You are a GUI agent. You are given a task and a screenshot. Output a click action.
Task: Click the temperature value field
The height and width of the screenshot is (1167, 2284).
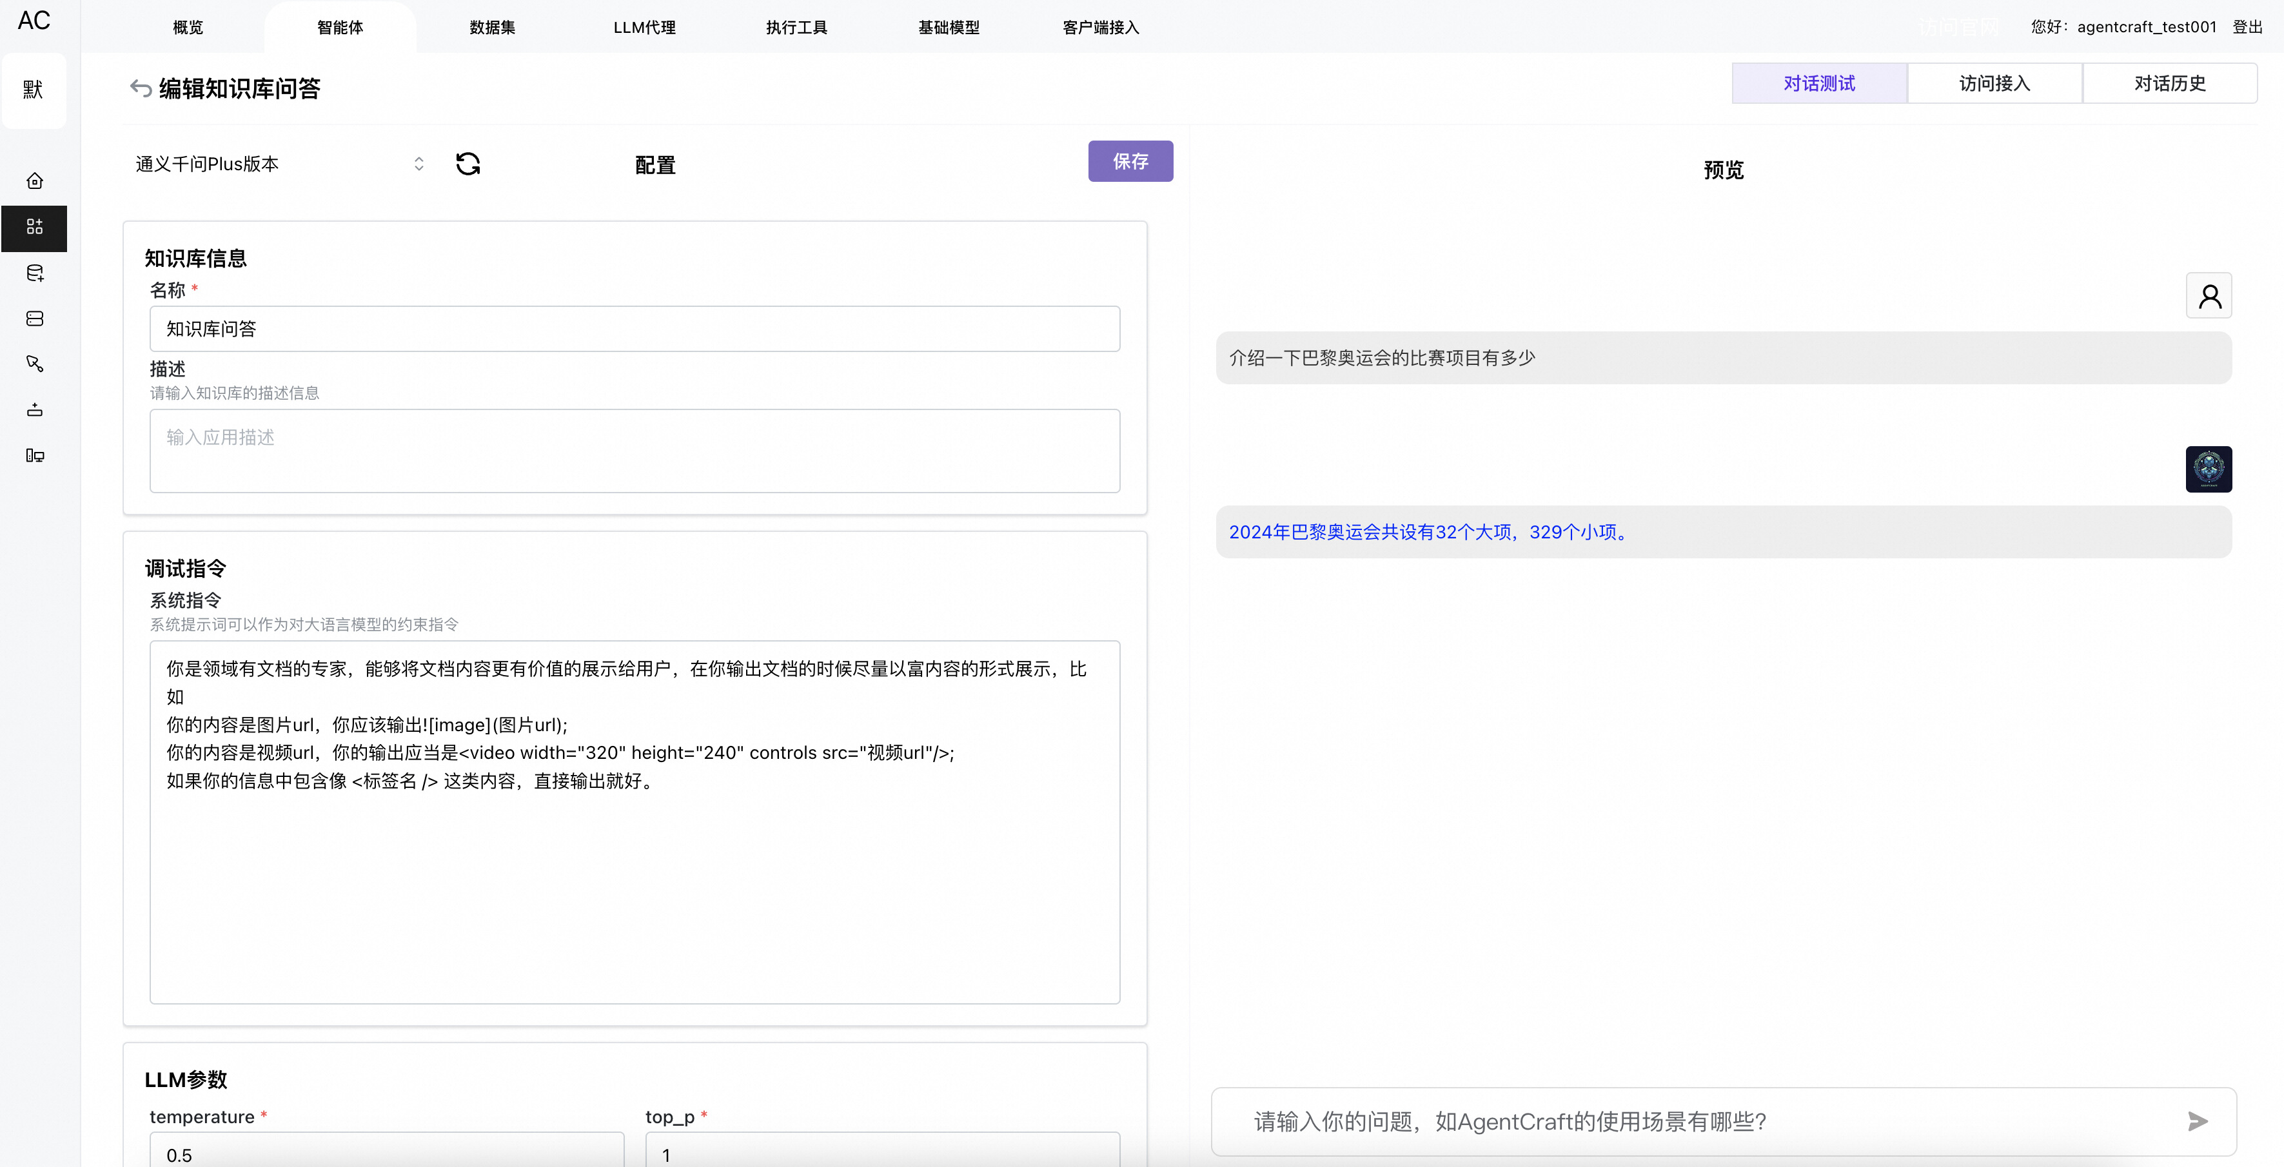(x=387, y=1153)
